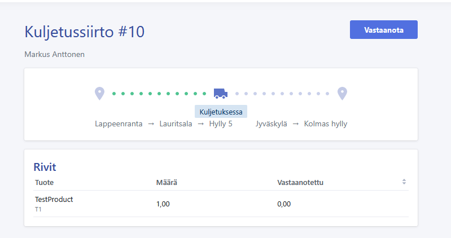Select the Kuljetuksessa status badge

(x=221, y=112)
